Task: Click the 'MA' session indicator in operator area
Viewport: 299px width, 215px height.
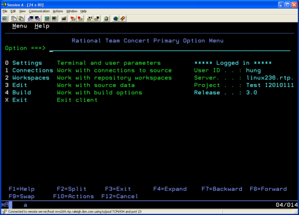Action: tap(5, 205)
